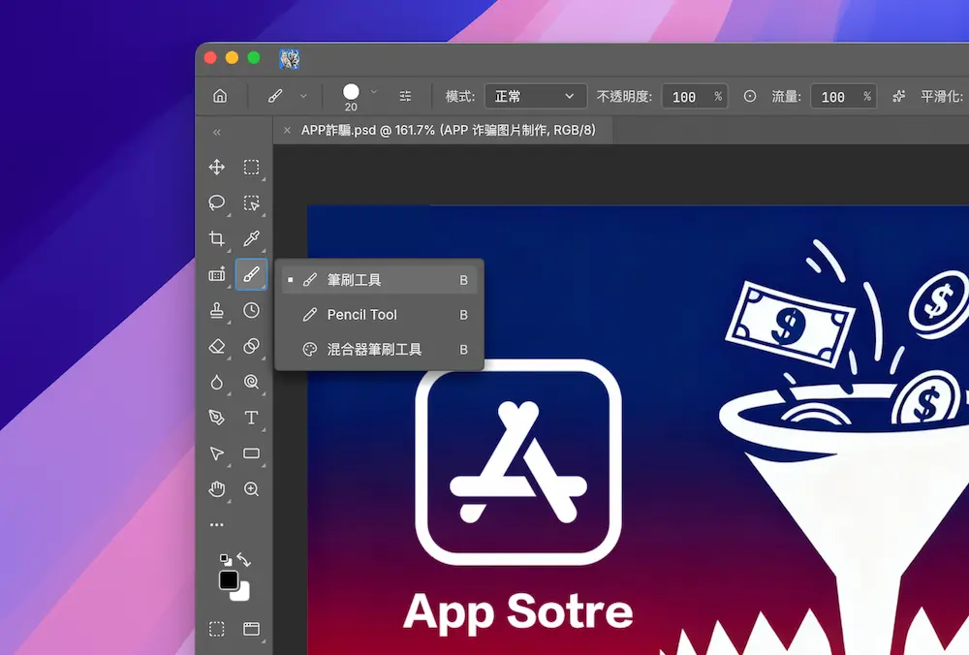Select the Clone Stamp tool
This screenshot has width=969, height=655.
[x=216, y=310]
